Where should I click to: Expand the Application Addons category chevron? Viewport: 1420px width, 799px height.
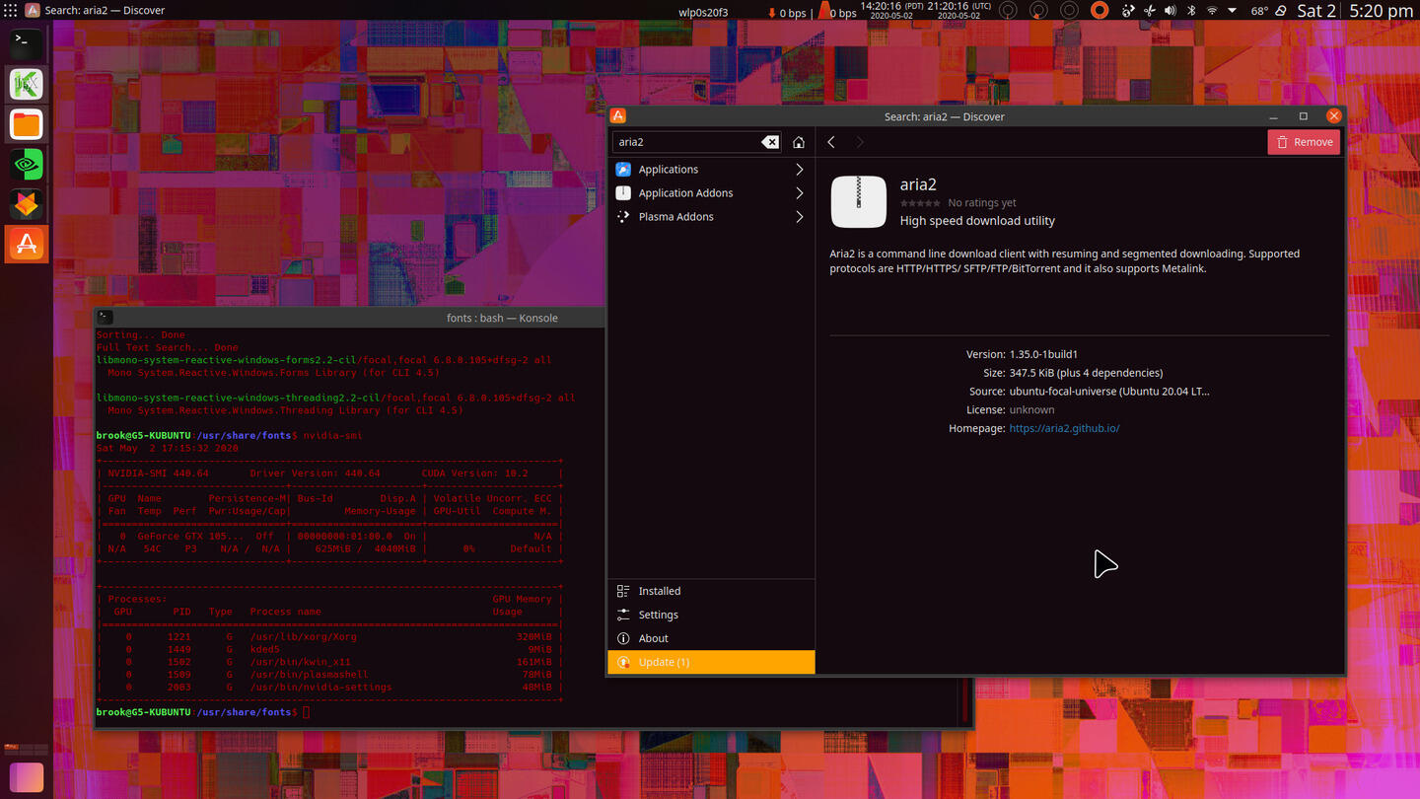click(x=799, y=193)
